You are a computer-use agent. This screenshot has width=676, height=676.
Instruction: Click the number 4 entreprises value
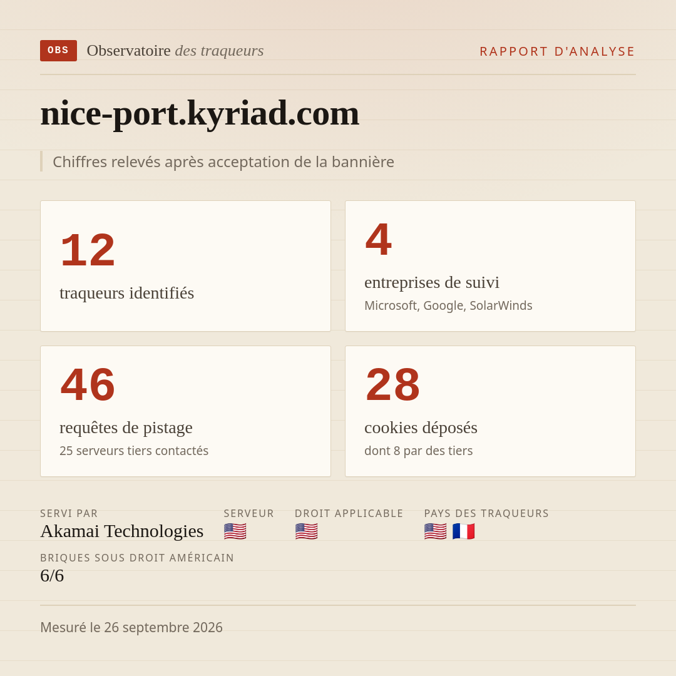pos(379,239)
